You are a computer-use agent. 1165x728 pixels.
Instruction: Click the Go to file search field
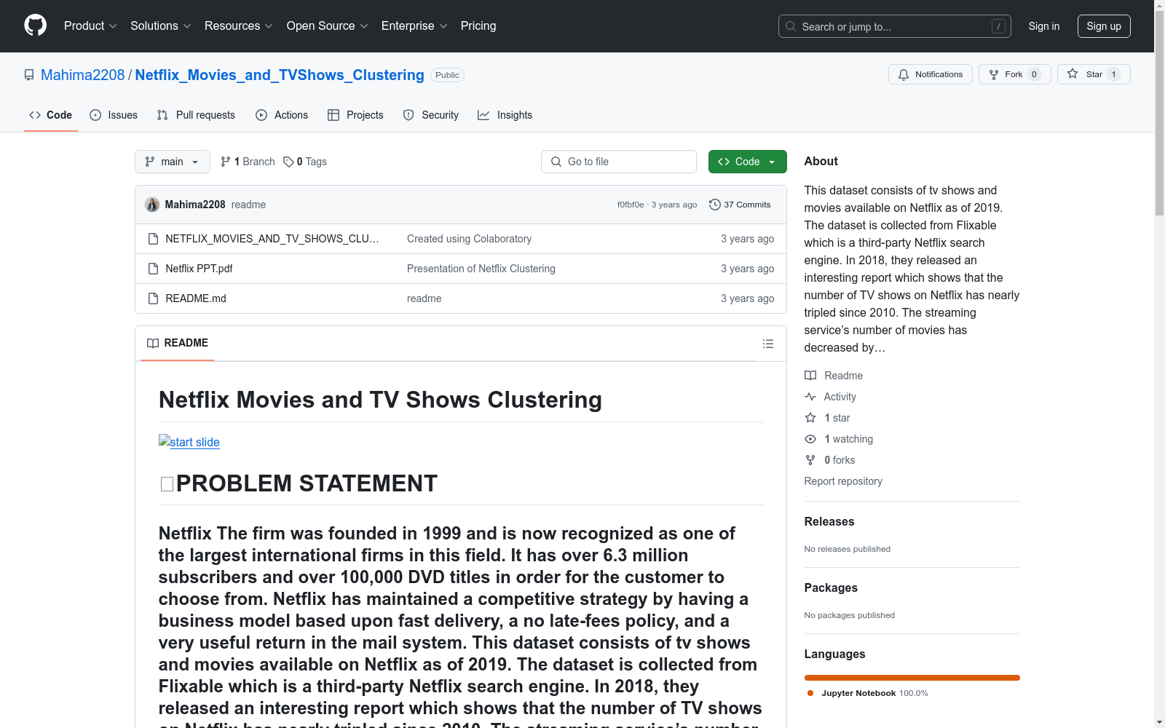click(619, 162)
